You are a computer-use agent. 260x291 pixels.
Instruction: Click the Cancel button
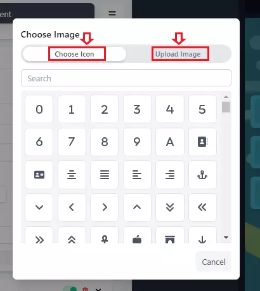click(214, 262)
